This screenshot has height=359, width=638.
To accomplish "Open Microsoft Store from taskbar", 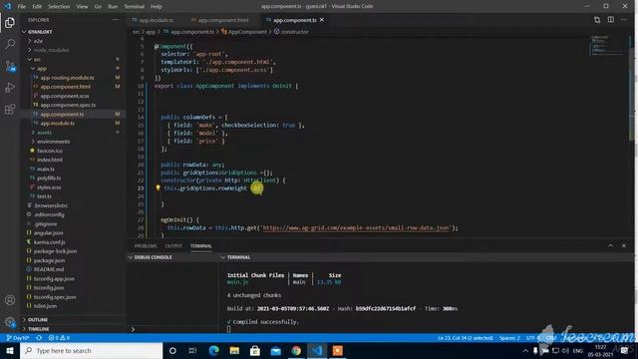I will [x=255, y=350].
